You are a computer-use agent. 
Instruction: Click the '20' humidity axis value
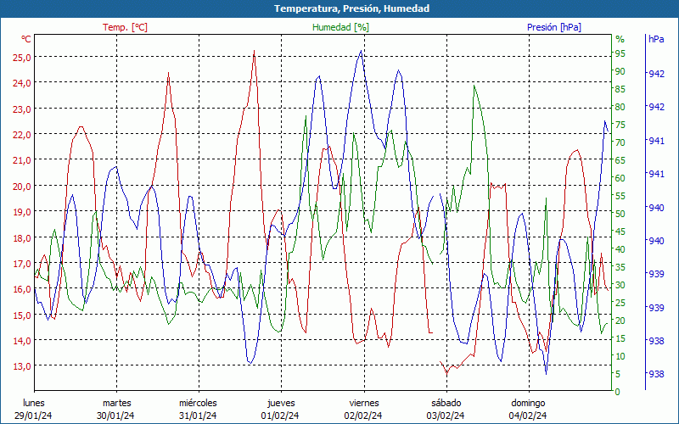pos(620,321)
